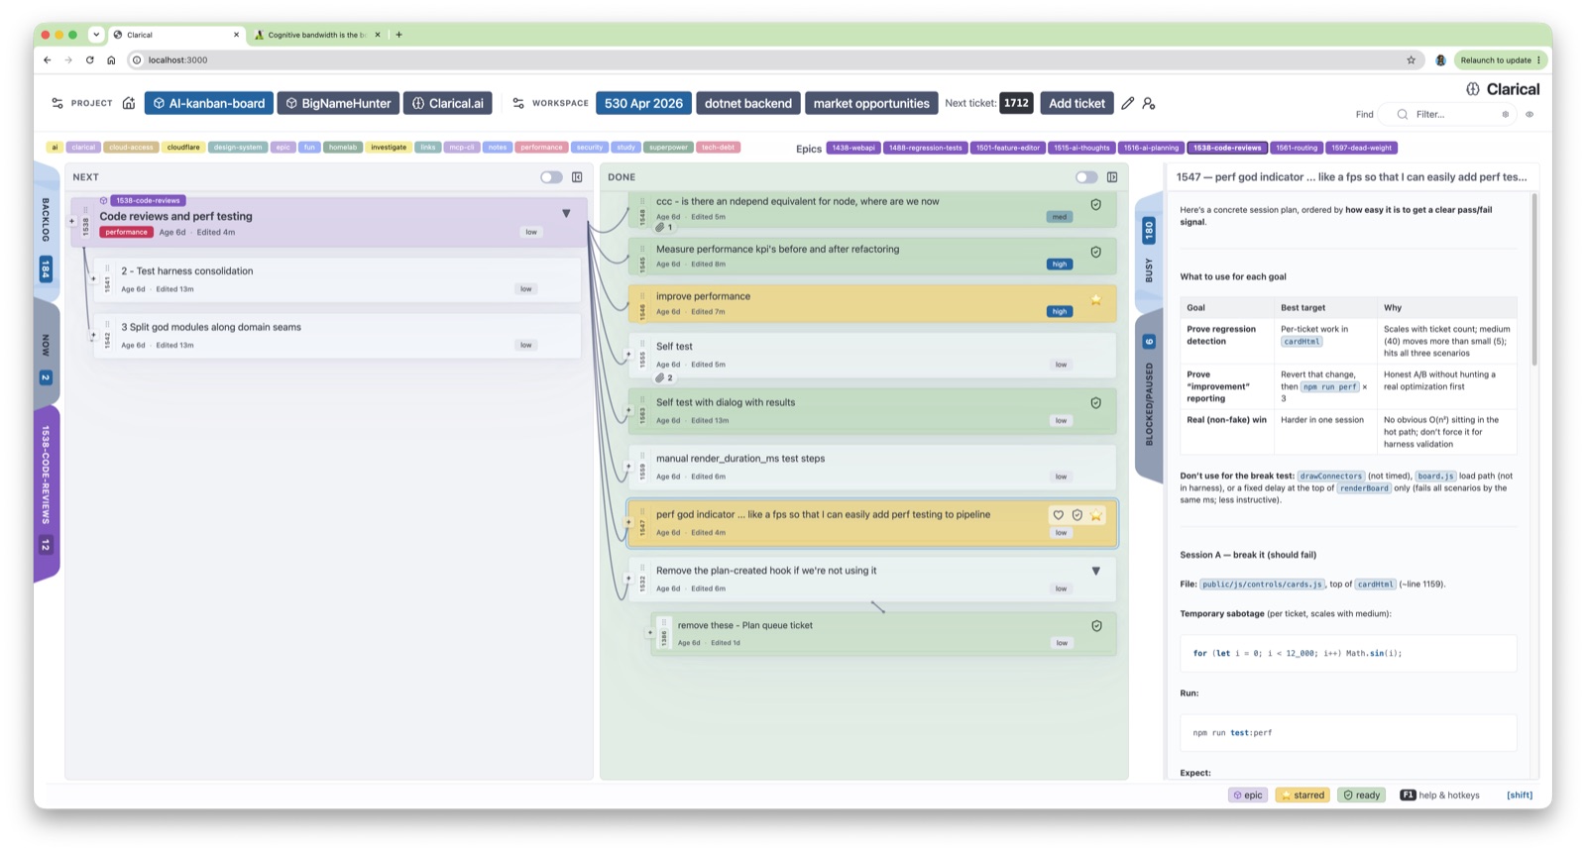Click the eye visibility icon beside the Filter box
Viewport: 1586px width, 853px height.
coord(1529,115)
